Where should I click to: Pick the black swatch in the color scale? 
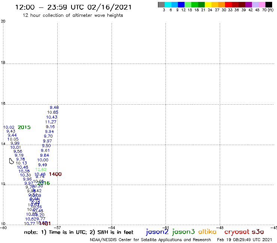click(x=269, y=4)
